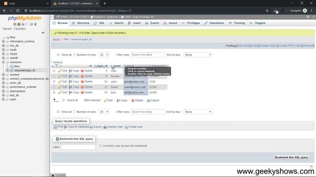Click the pencil Edit icon in Sumit row
Image resolution: width=316 pixels, height=177 pixels.
(x=60, y=87)
